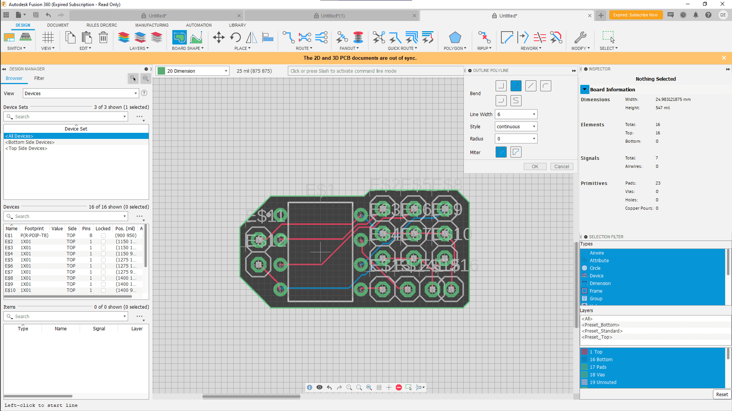Switch to RULES DRC/ERC tab
This screenshot has width=732, height=411.
click(101, 25)
